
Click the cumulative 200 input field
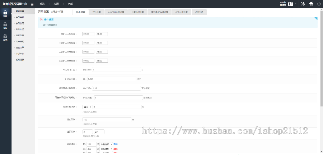tap(92, 149)
